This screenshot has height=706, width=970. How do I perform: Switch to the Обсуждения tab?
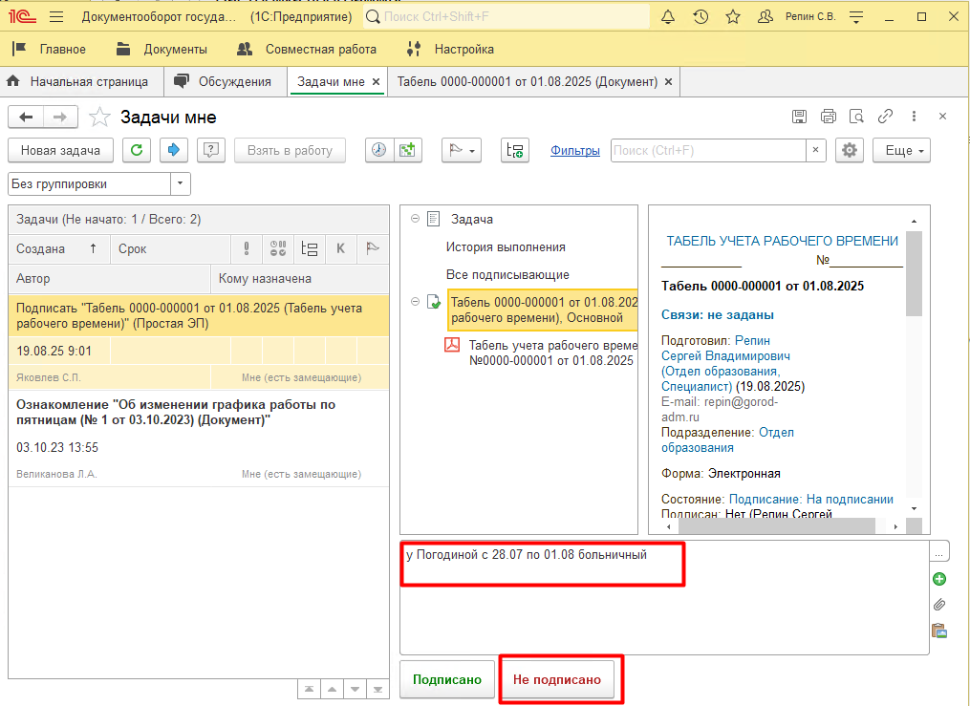click(225, 82)
